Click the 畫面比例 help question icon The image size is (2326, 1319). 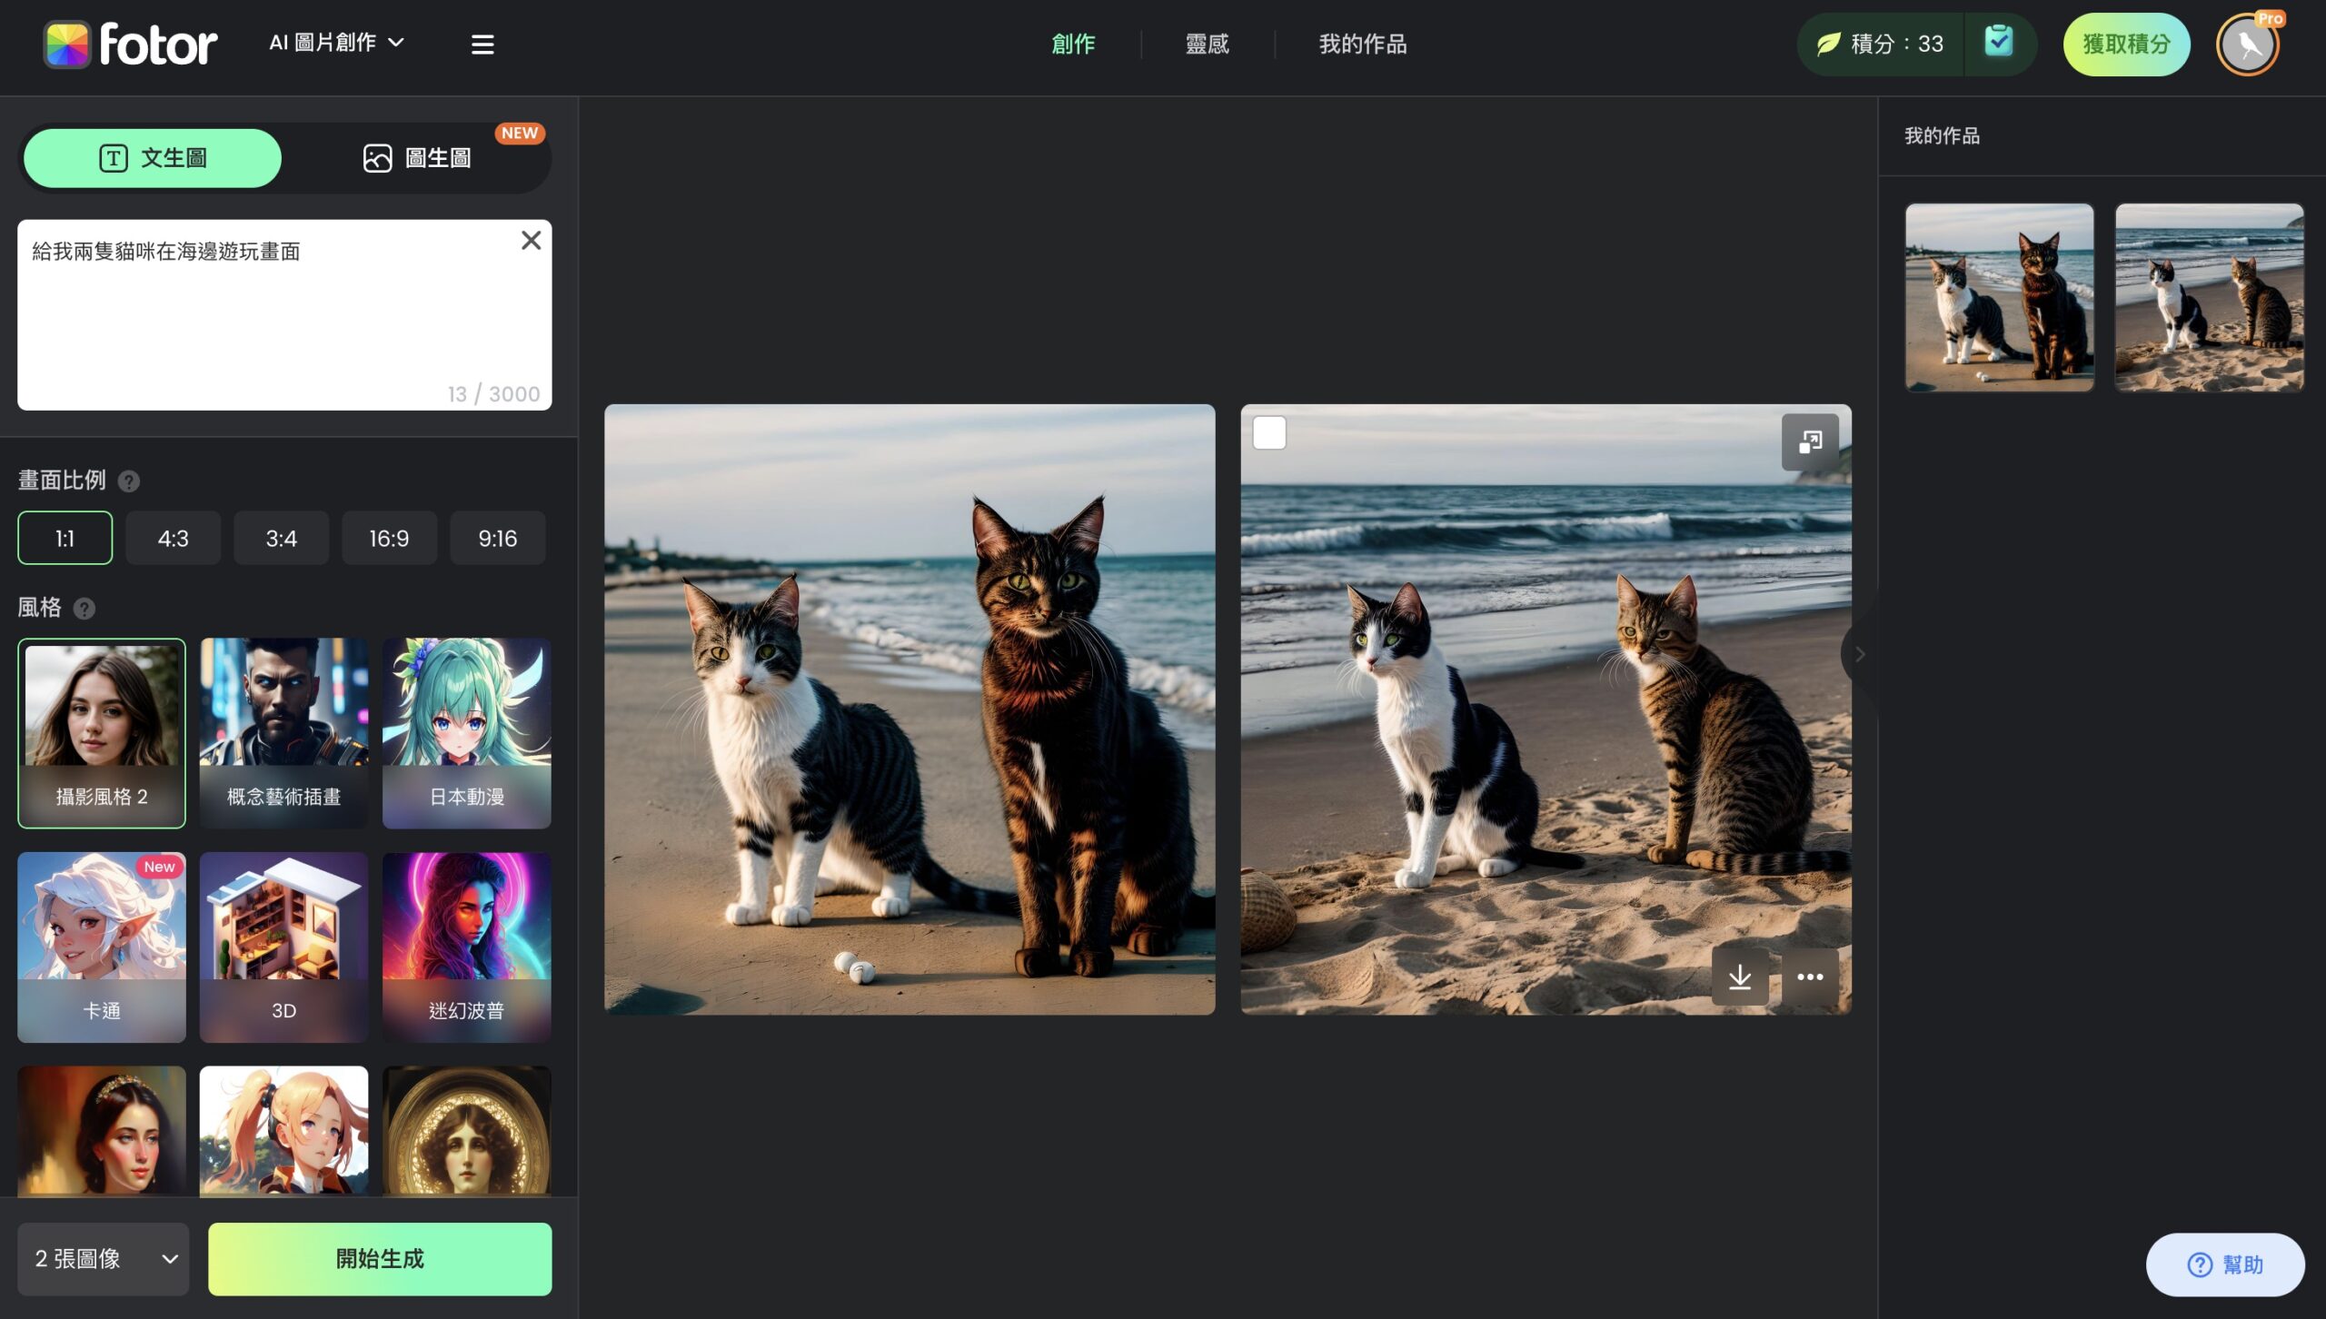[129, 481]
